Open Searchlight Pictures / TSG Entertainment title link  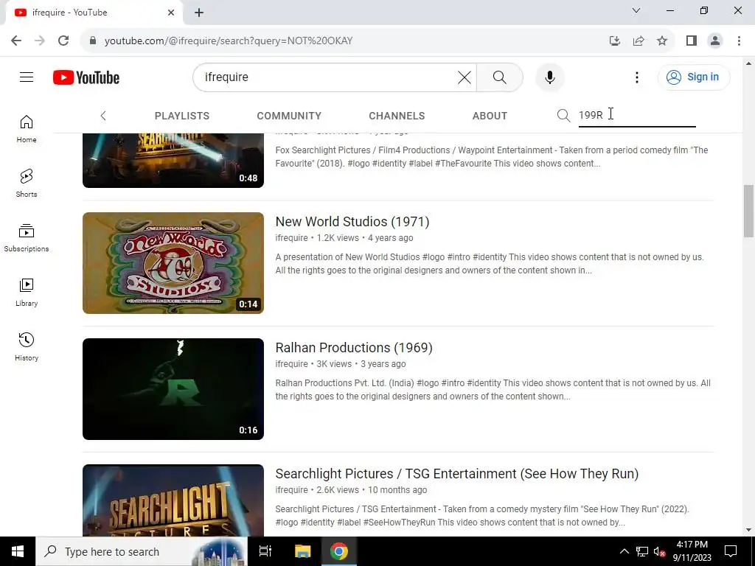pyautogui.click(x=457, y=474)
